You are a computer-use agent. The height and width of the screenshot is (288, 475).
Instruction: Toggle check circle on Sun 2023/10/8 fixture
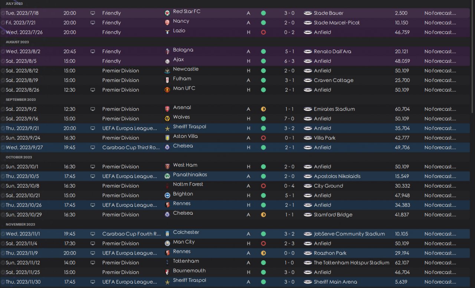[3, 186]
